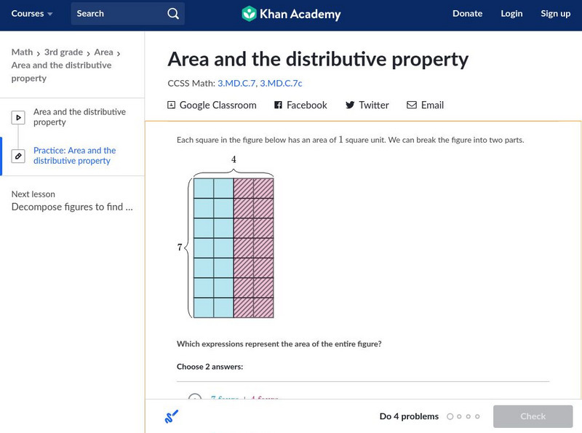Expand the Courses dropdown
This screenshot has height=433, width=582.
[32, 14]
